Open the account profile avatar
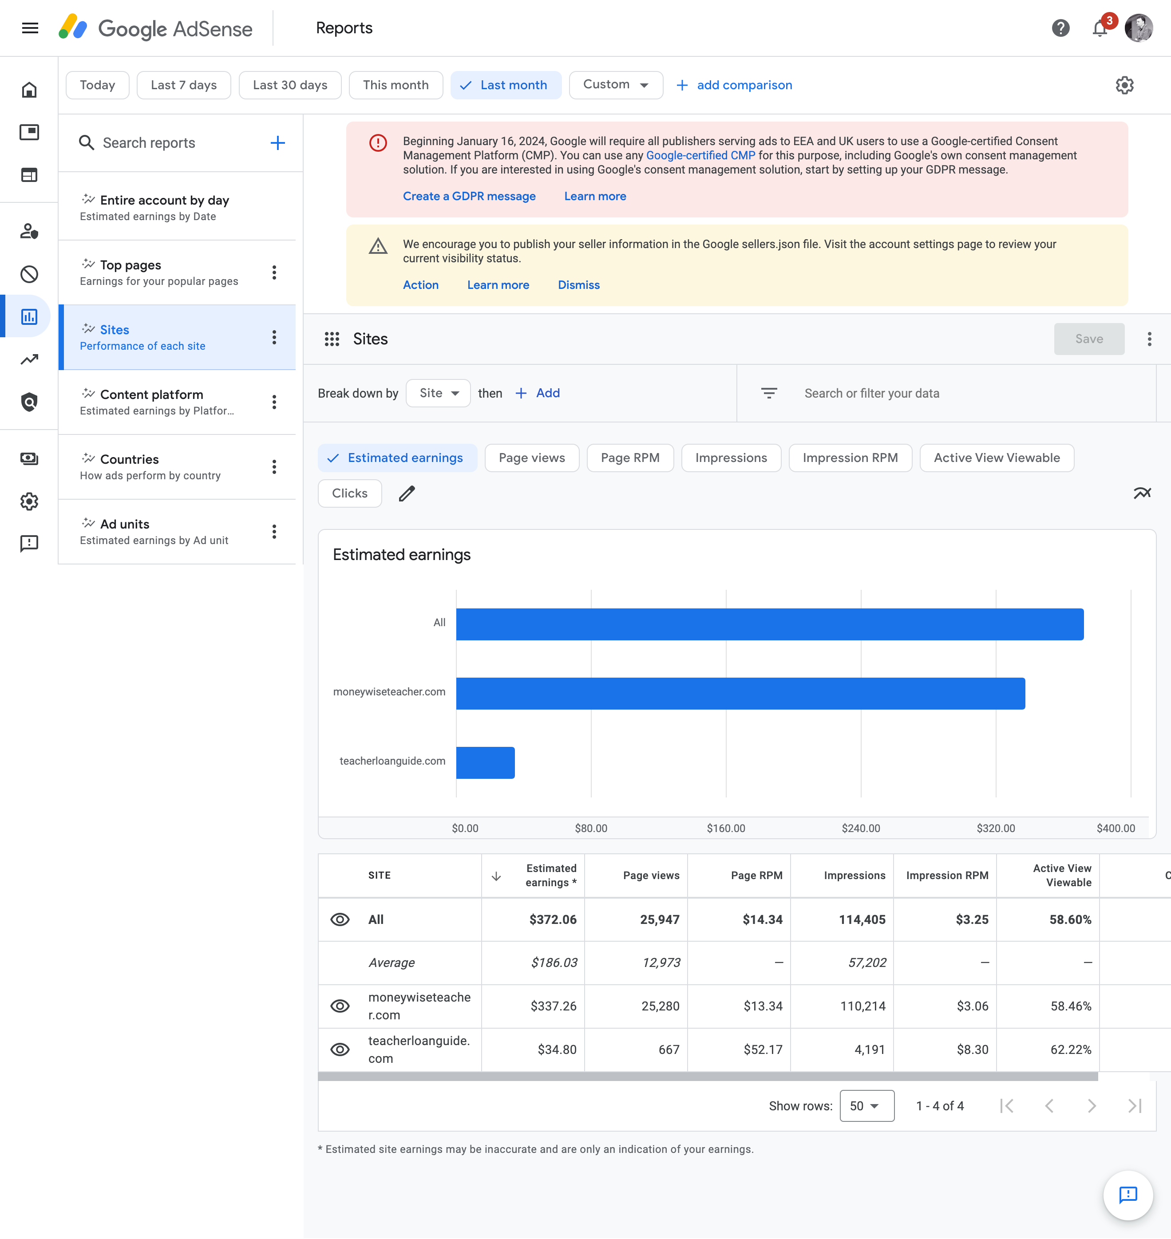Screen dimensions: 1171x1239 pos(1139,28)
